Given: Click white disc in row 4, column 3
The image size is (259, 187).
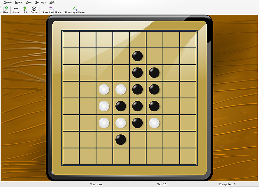Looking at the screenshot, I should click(104, 89).
